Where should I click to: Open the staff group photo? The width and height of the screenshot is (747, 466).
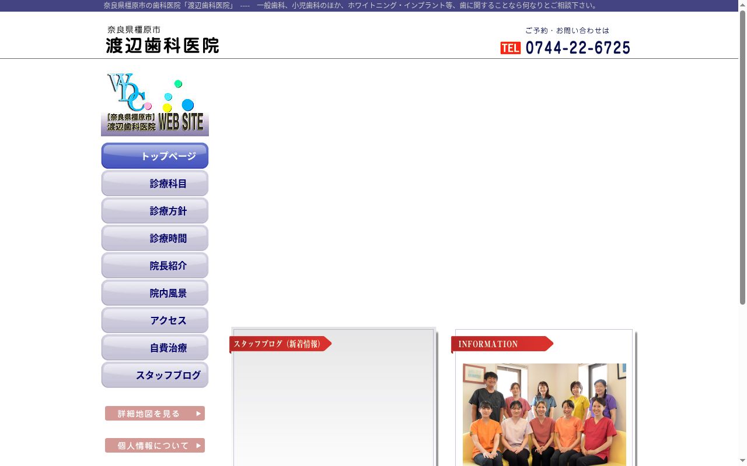pos(544,415)
